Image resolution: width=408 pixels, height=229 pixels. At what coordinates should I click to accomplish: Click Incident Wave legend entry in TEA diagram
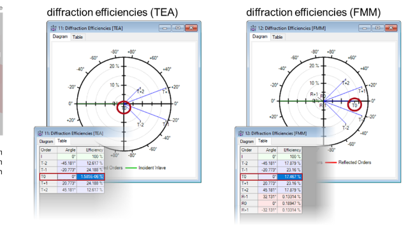pyautogui.click(x=146, y=168)
